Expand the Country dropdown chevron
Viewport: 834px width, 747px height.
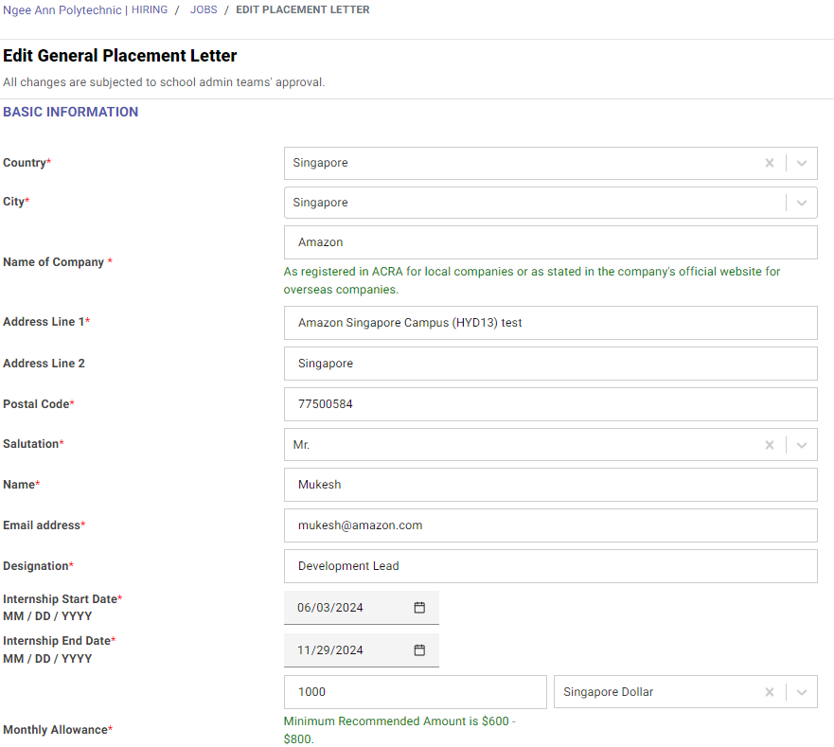(802, 163)
